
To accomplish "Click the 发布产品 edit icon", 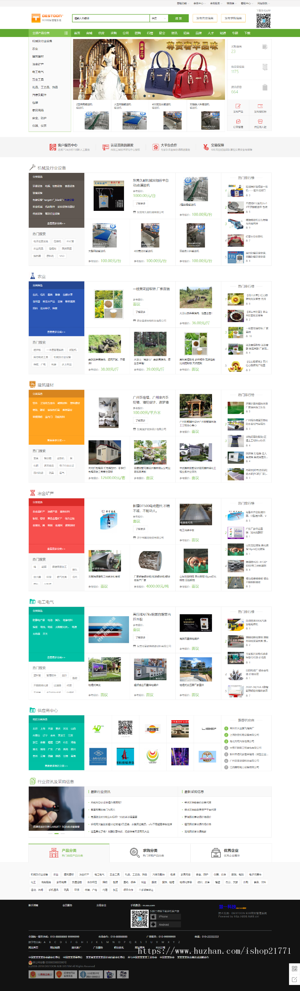I will pyautogui.click(x=238, y=106).
